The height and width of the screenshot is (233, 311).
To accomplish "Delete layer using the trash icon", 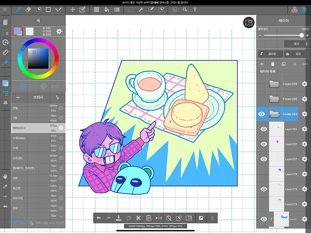I will [273, 64].
